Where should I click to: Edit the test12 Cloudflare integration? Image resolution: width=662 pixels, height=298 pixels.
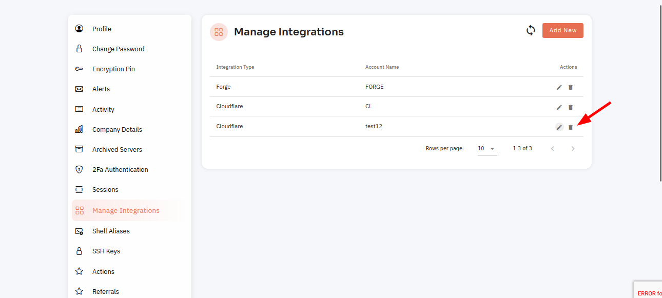click(559, 127)
